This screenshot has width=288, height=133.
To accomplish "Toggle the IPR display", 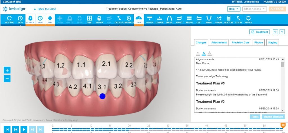I will click(x=50, y=20).
